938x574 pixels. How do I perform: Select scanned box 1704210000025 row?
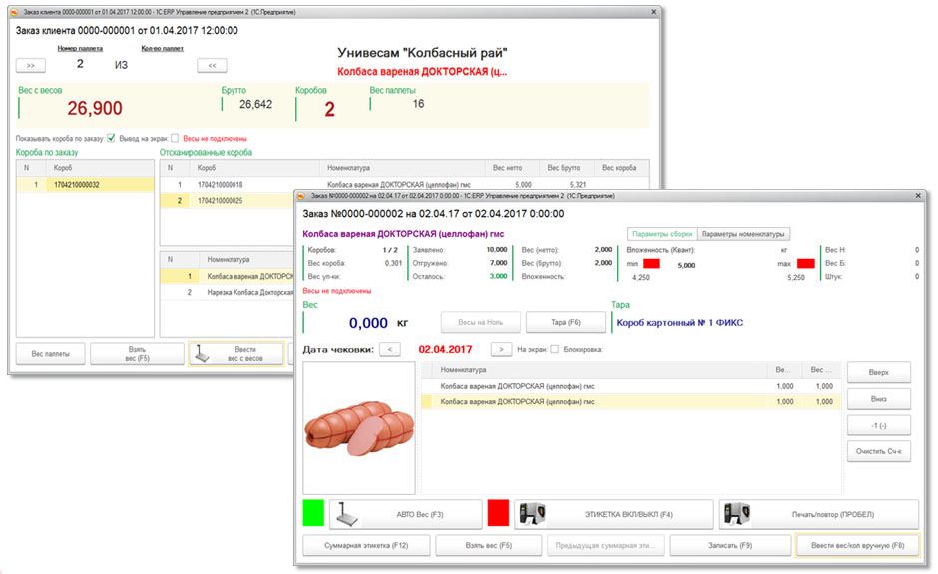point(228,201)
